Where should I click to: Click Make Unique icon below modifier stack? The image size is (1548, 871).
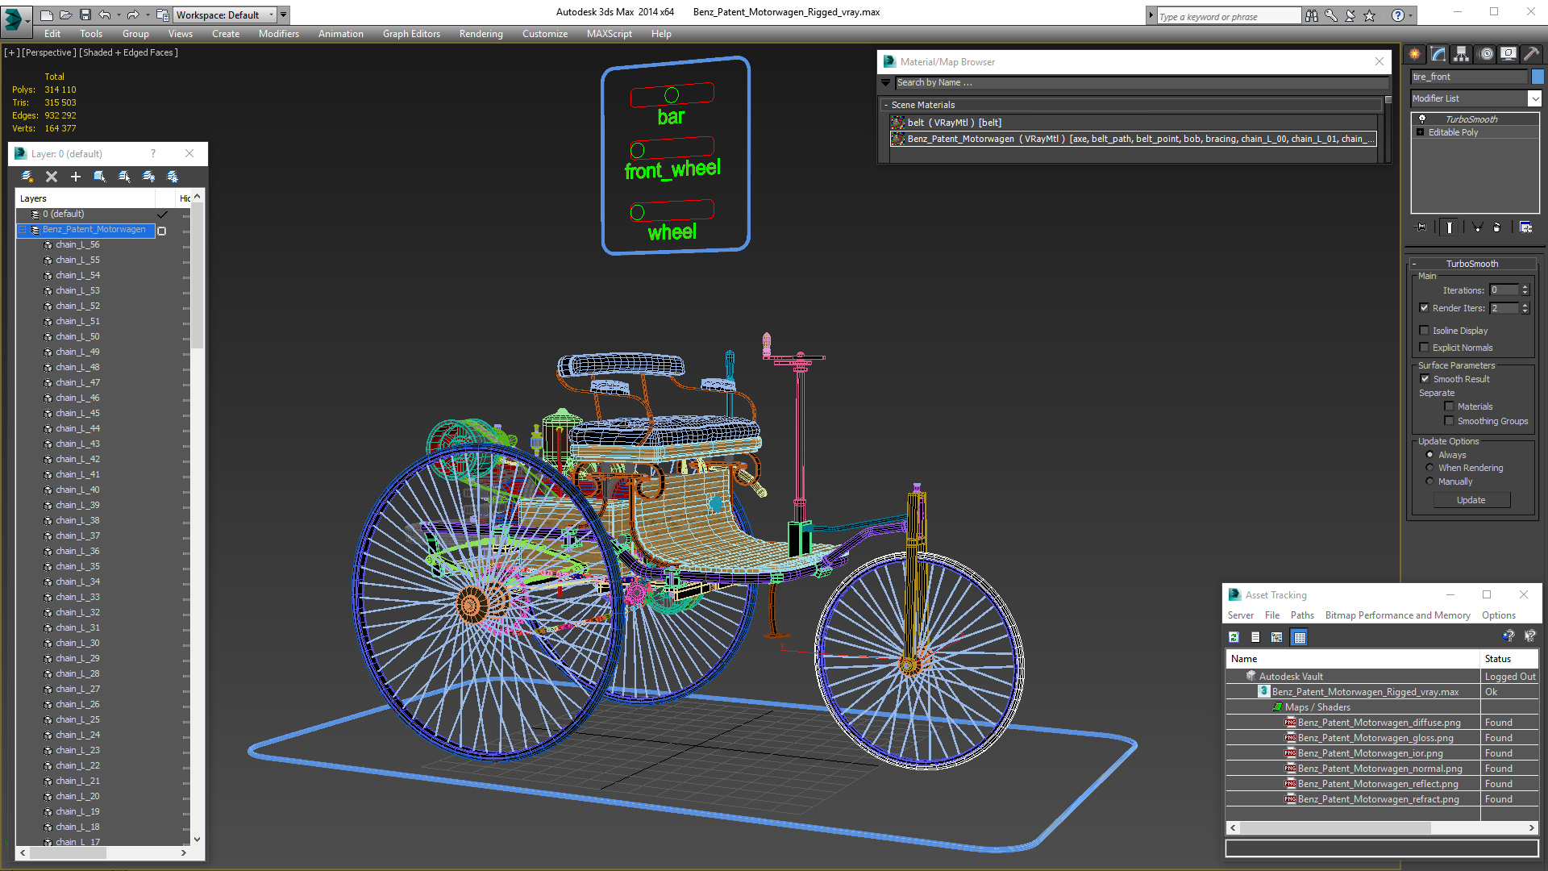pyautogui.click(x=1477, y=227)
